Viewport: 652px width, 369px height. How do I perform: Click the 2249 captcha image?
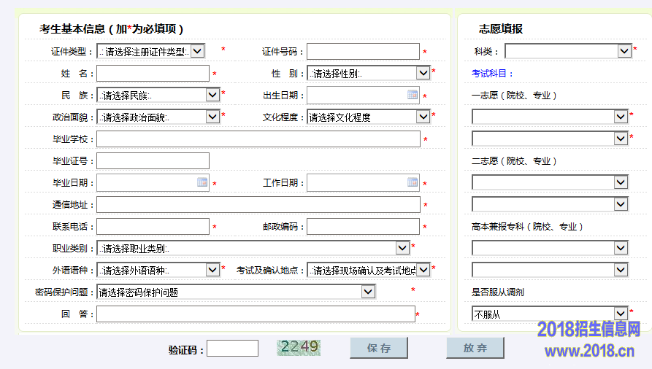coord(299,347)
